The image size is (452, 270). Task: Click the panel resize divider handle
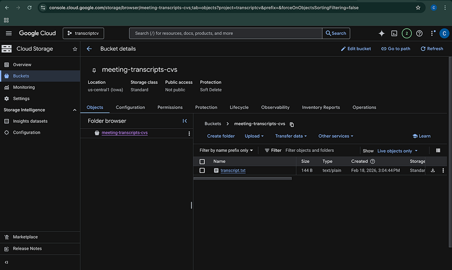192,205
